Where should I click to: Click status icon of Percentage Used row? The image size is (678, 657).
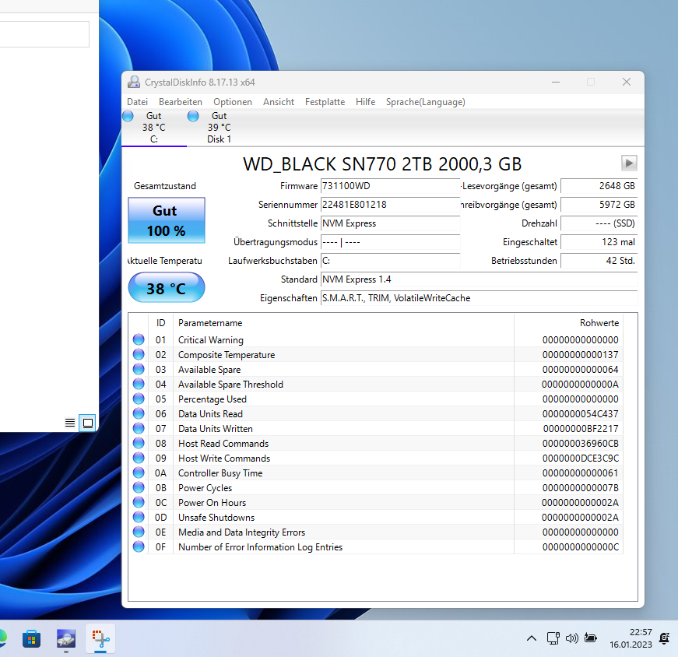pyautogui.click(x=139, y=399)
